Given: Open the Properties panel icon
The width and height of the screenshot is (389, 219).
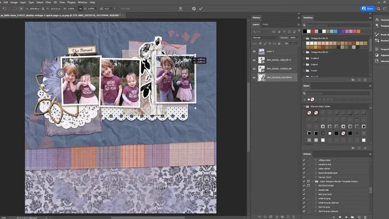Looking at the screenshot, I should 377,49.
